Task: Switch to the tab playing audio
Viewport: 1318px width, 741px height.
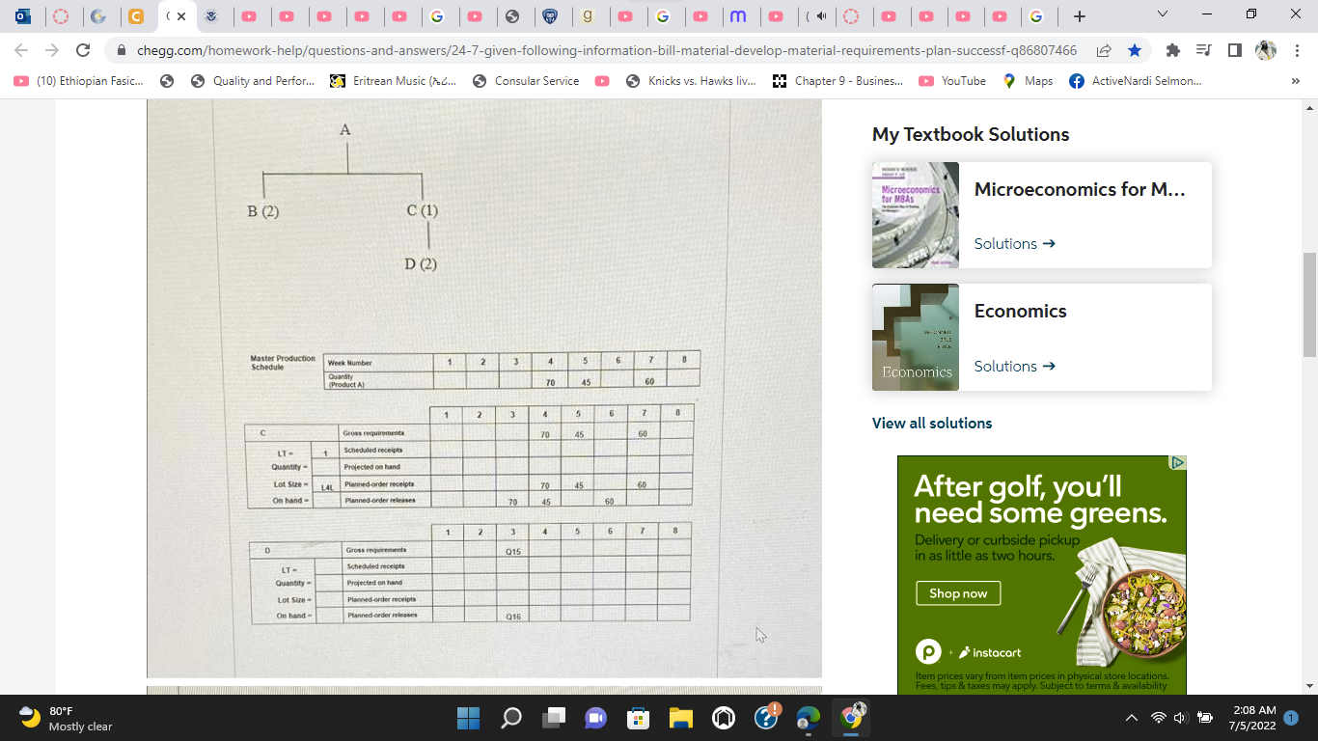Action: 815,16
